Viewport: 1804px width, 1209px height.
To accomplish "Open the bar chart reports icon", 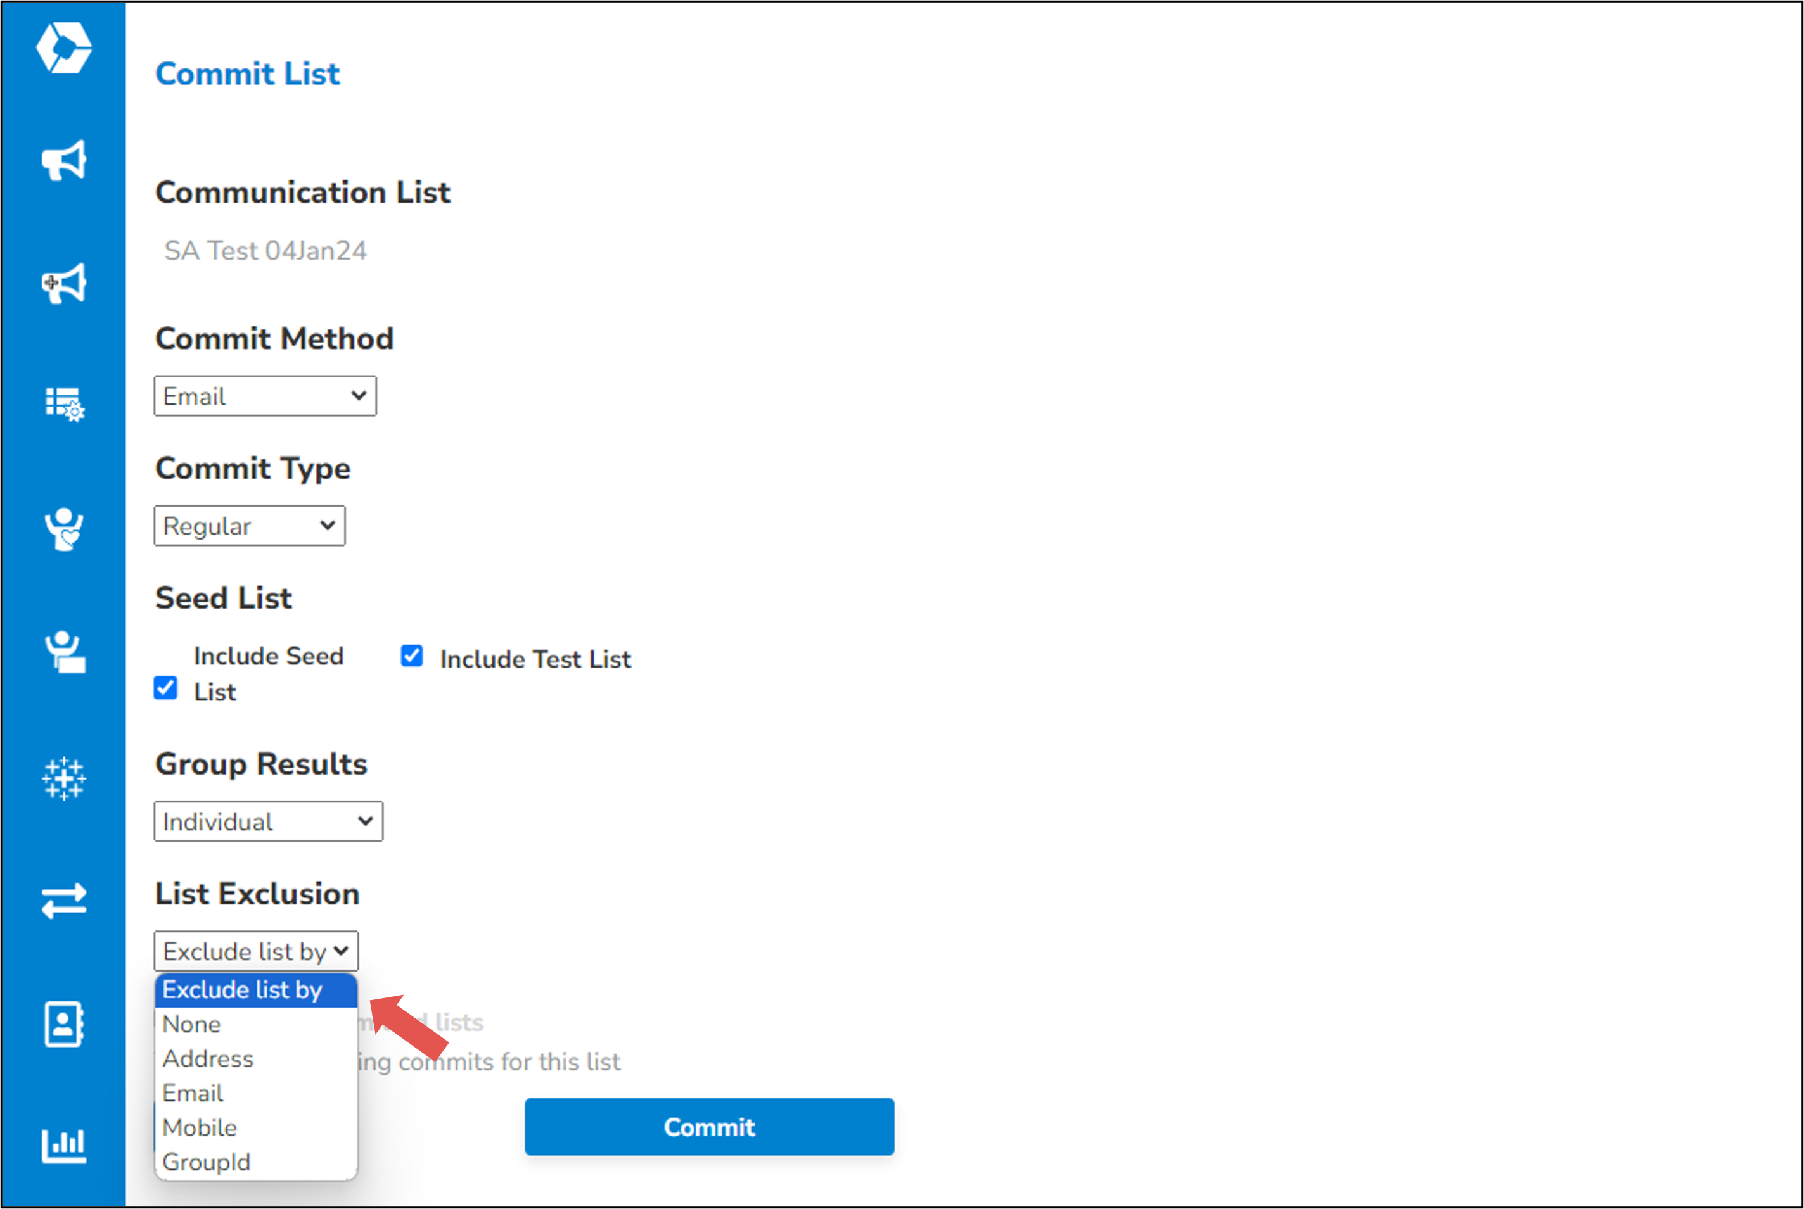I will tap(64, 1146).
